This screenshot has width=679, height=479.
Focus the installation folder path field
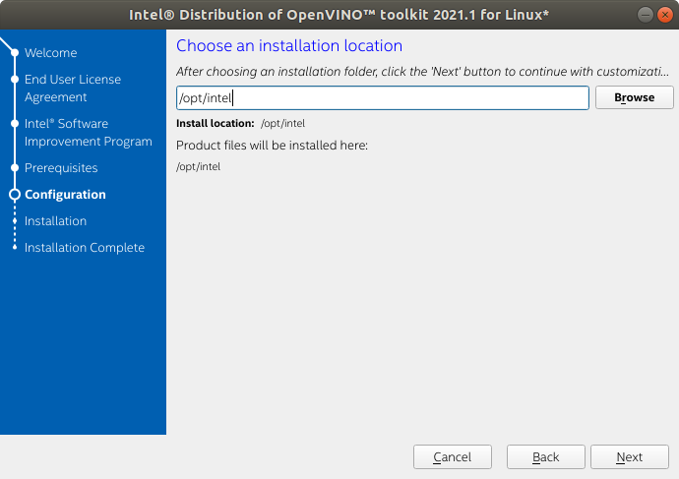382,97
